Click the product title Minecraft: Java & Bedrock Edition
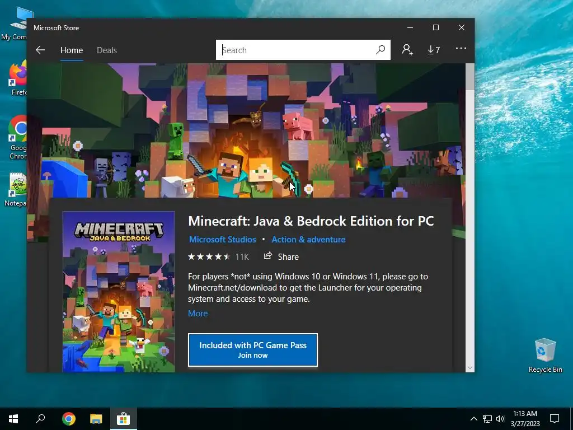The image size is (573, 430). pyautogui.click(x=311, y=221)
